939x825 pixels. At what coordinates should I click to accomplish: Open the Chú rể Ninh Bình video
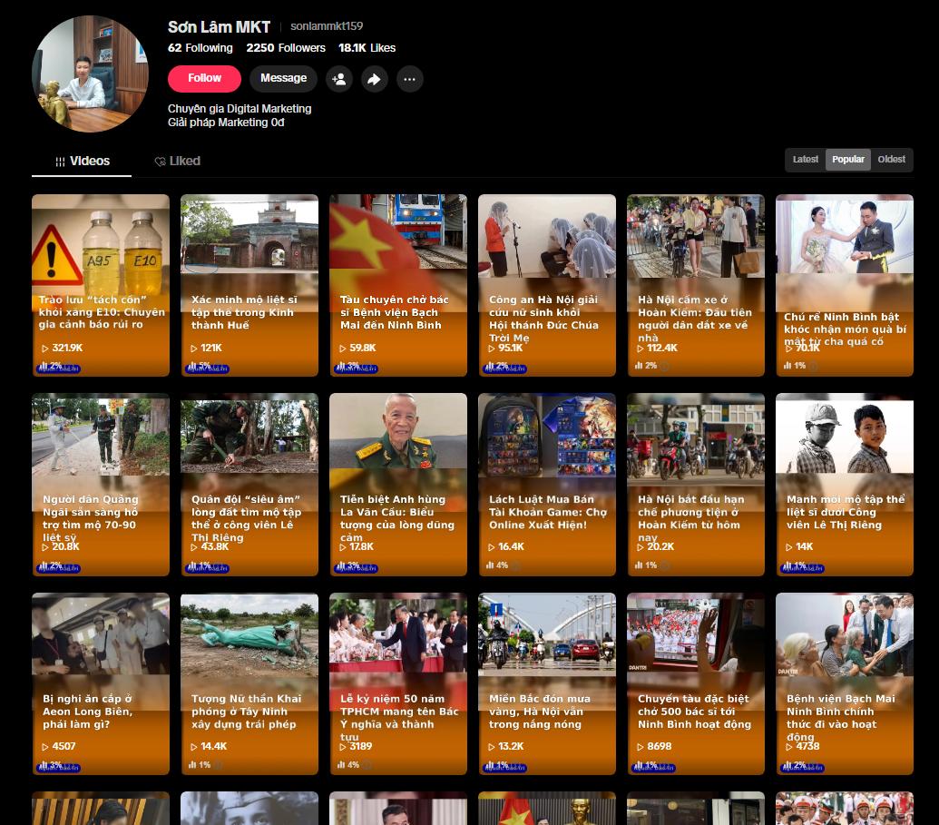(x=845, y=285)
